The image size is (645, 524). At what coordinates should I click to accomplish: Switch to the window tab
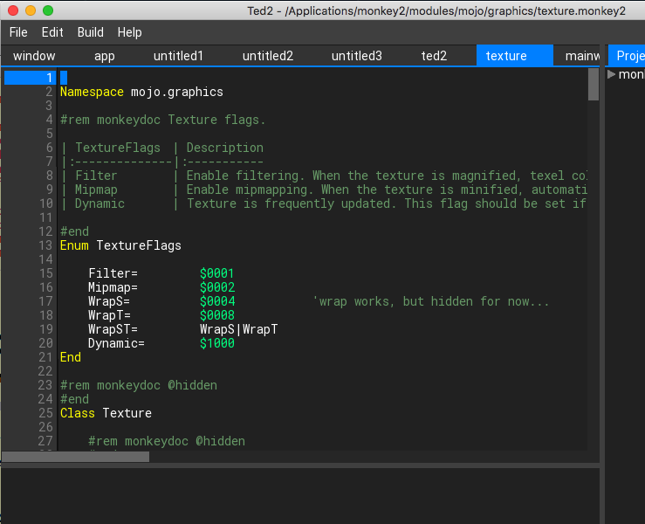click(x=34, y=56)
